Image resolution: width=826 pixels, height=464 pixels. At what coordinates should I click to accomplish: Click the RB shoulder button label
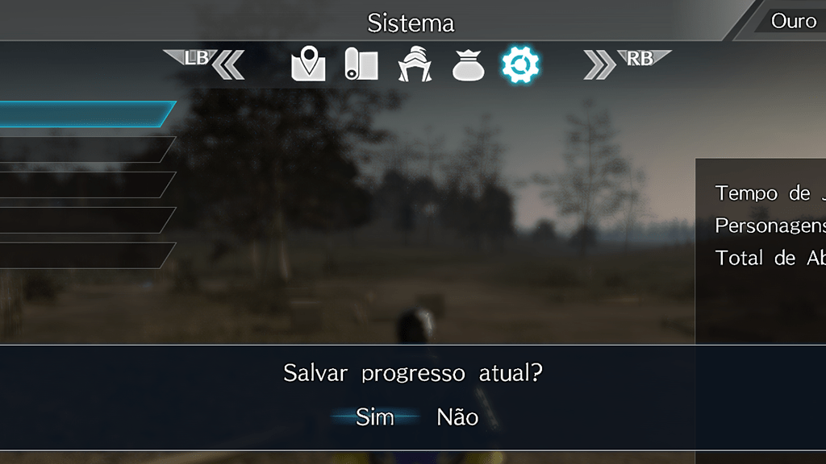click(x=641, y=58)
